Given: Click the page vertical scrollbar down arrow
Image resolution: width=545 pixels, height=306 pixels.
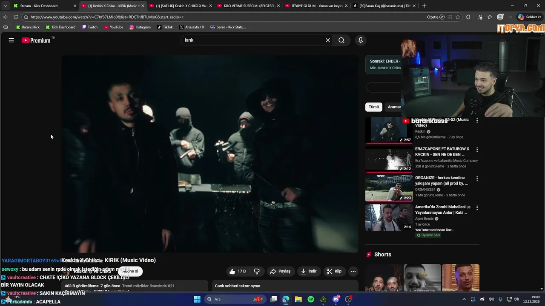Looking at the screenshot, I should click(x=542, y=289).
